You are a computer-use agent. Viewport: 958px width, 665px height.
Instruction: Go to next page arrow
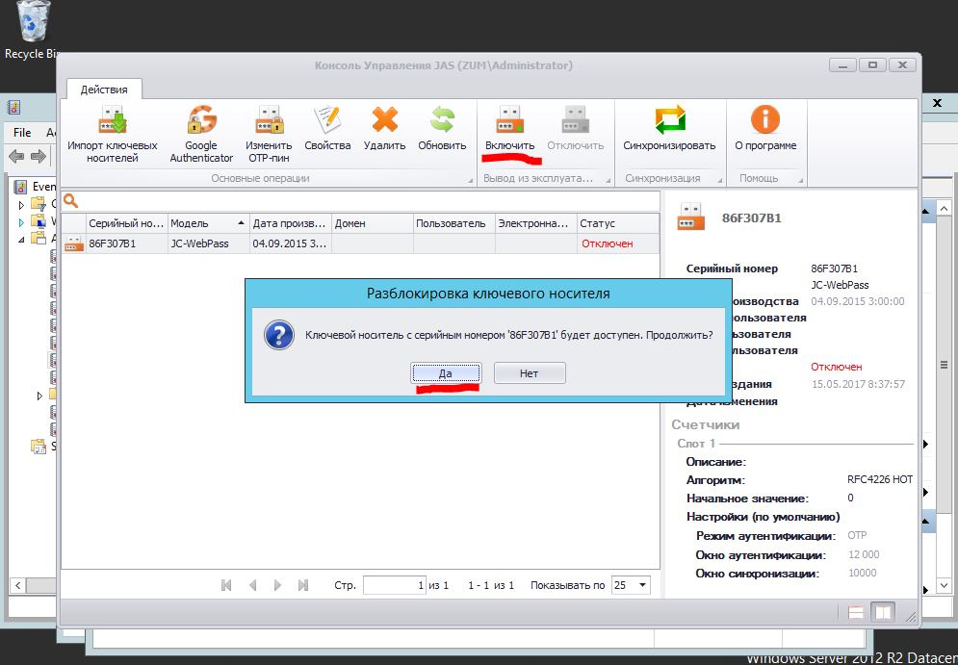pos(277,585)
